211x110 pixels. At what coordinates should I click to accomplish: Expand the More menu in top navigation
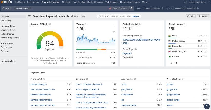(145, 2)
